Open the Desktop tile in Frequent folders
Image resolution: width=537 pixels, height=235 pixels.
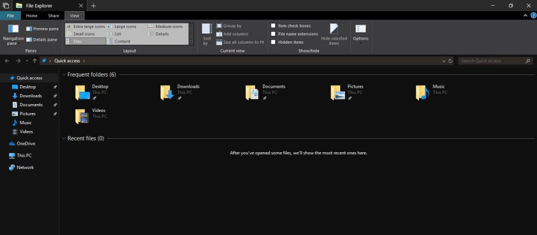92,92
